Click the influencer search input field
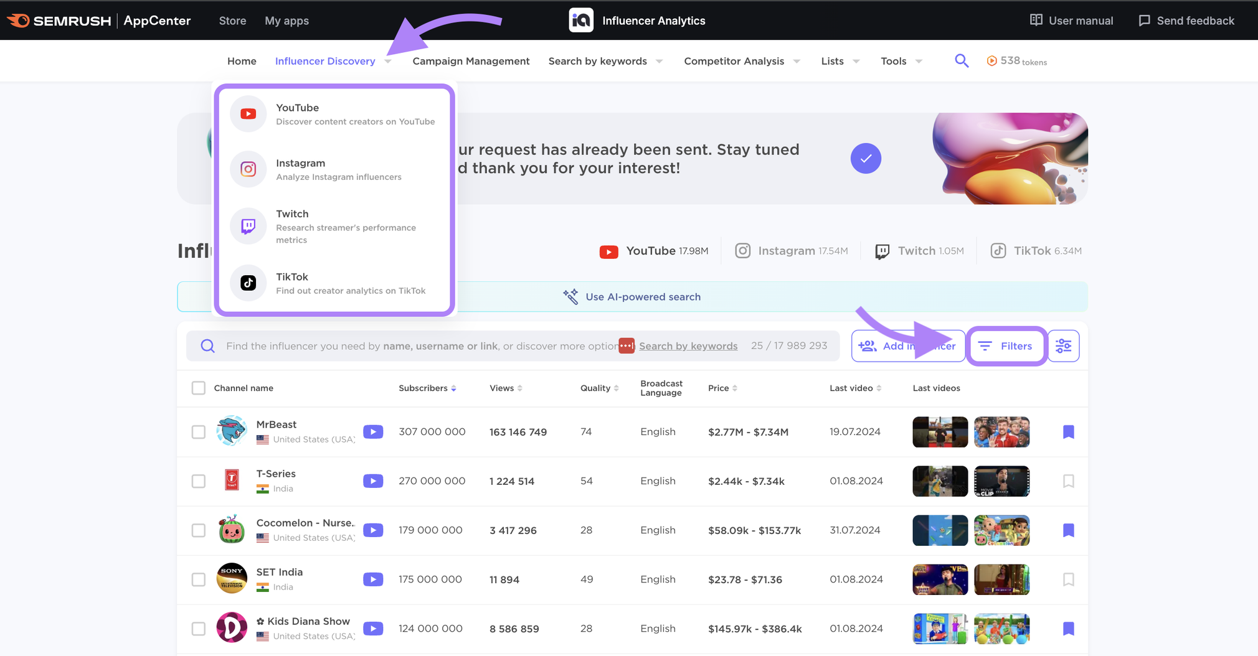Screen dimensions: 1258x656 tap(411, 346)
